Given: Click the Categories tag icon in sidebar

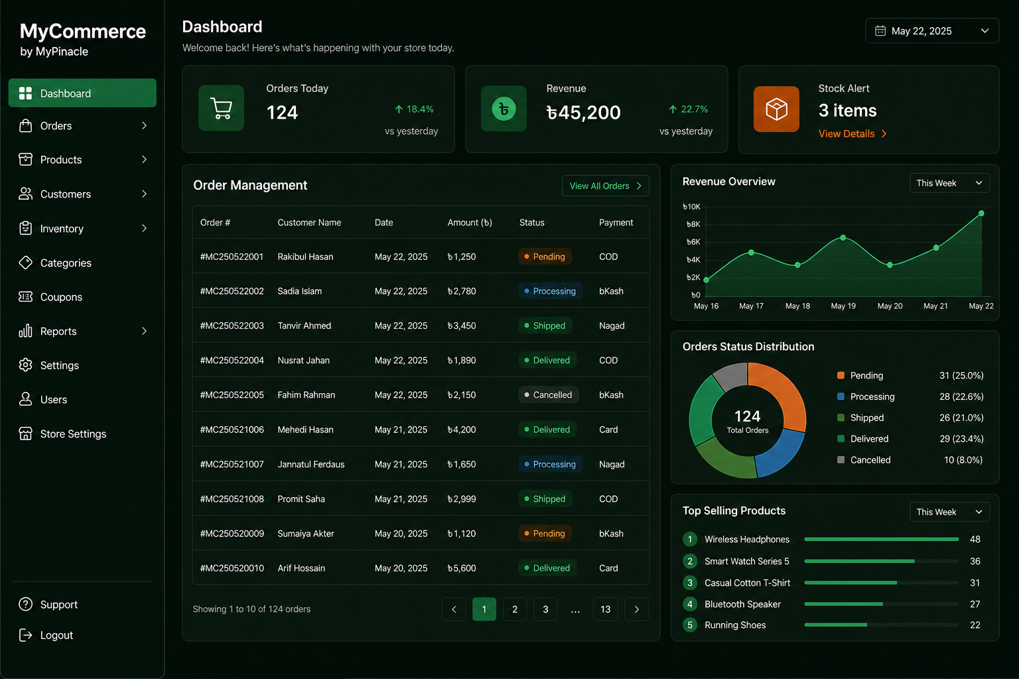Looking at the screenshot, I should pyautogui.click(x=26, y=263).
